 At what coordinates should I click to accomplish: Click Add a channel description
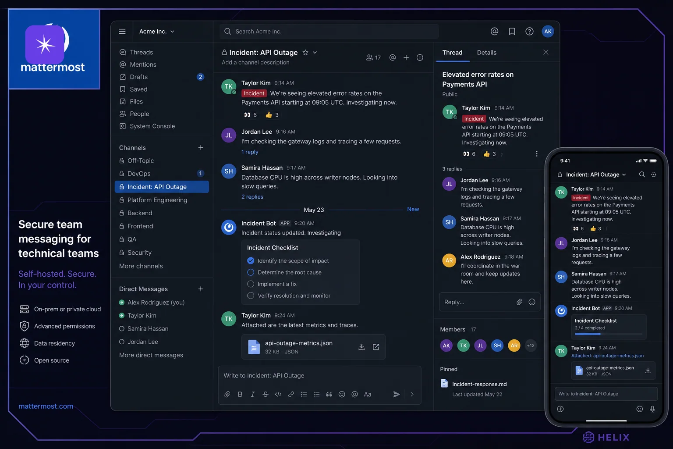(255, 63)
